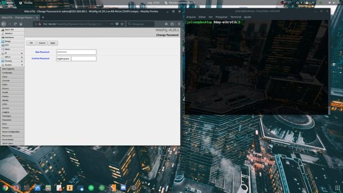Select the MikroTik Change Password tab

[20, 17]
